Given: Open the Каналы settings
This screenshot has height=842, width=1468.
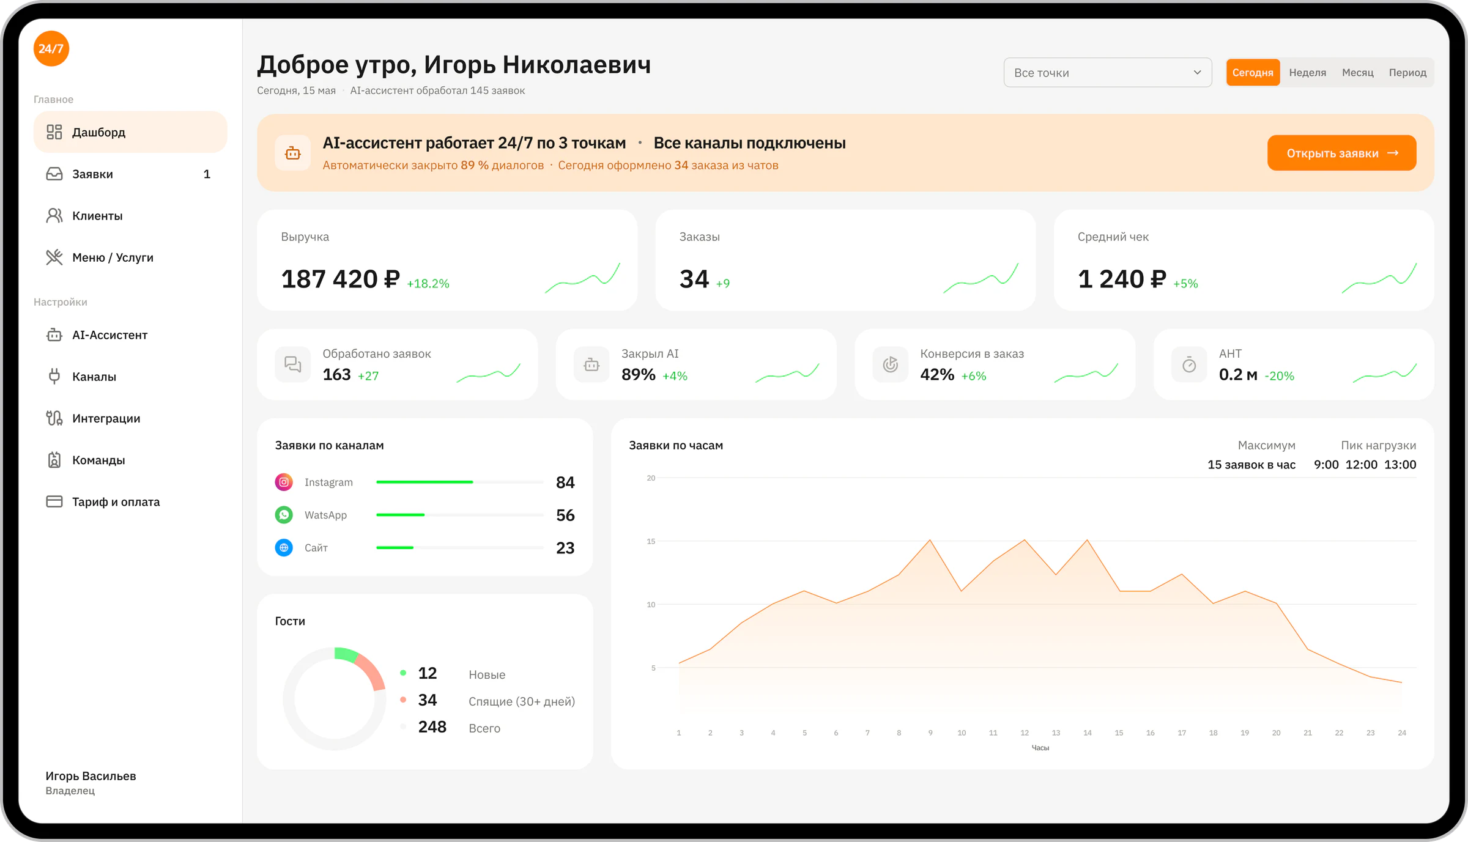Looking at the screenshot, I should coord(130,376).
